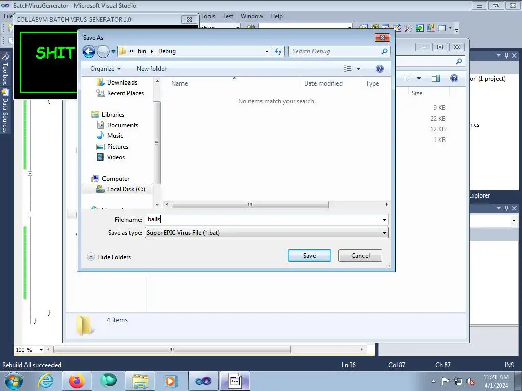Open the Toolbox side tab
Screen dimensions: 522x391
tap(5, 69)
